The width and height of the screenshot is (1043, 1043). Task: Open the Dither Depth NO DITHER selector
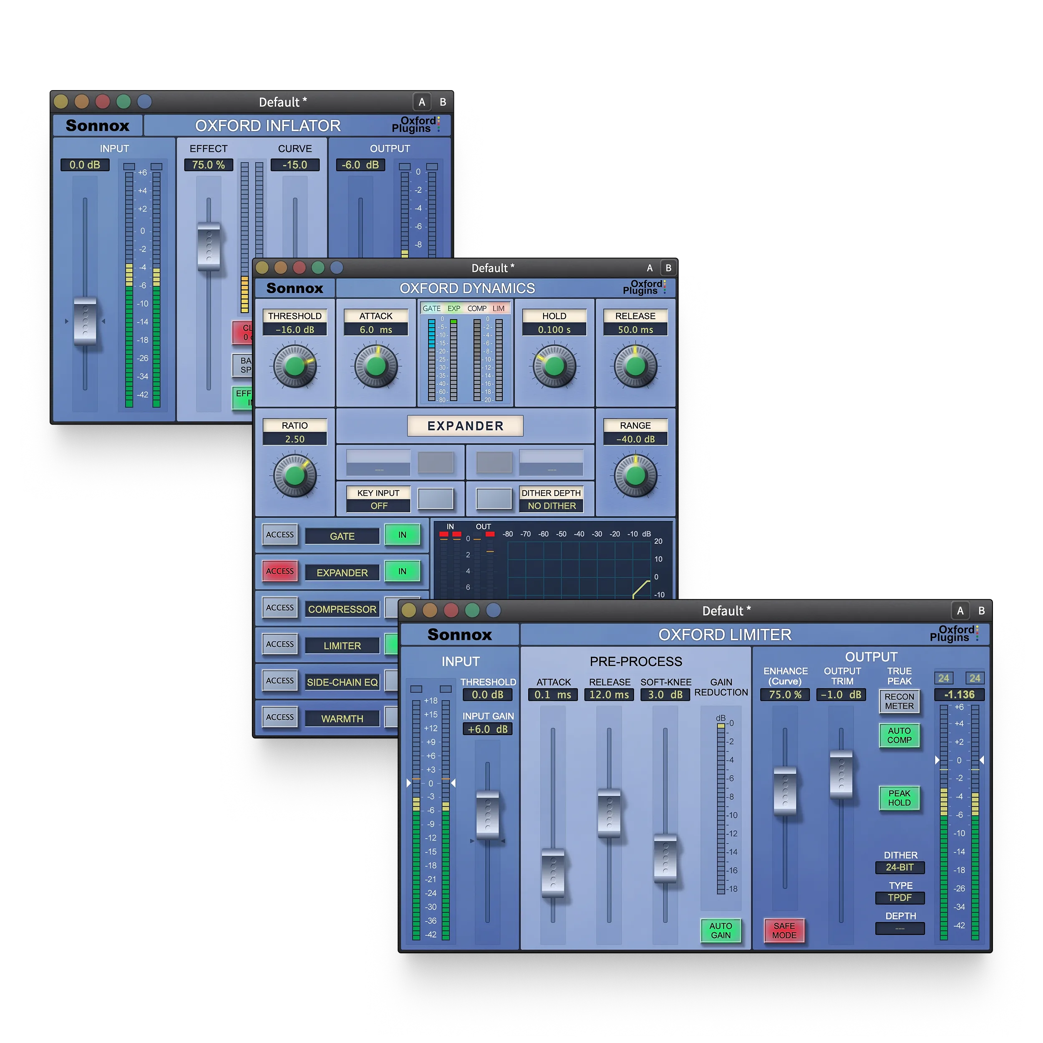pyautogui.click(x=551, y=506)
